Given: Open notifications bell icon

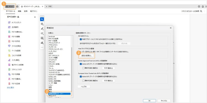Looking at the screenshot, I should [203, 6].
